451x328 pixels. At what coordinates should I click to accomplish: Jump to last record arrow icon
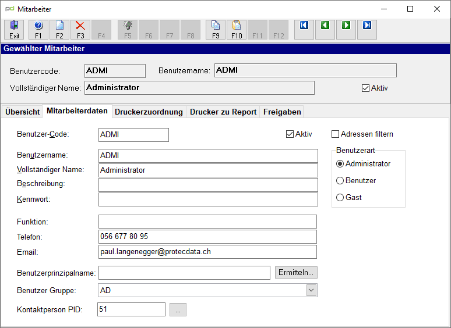pos(367,30)
